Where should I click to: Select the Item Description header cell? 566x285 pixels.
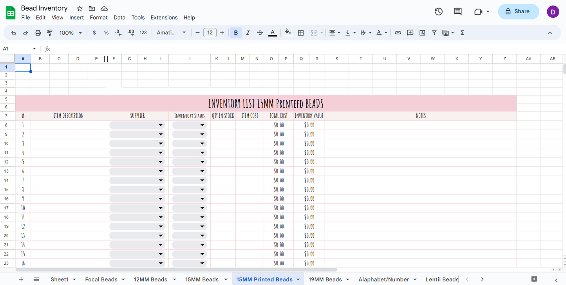coord(69,116)
